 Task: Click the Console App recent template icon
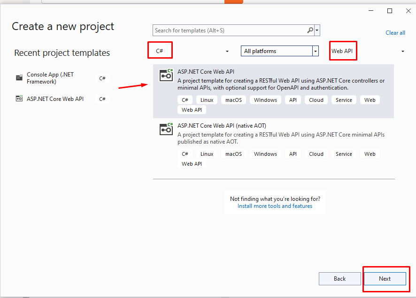[19, 78]
